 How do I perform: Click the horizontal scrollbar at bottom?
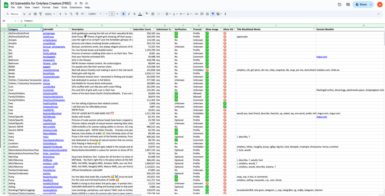[75, 195]
